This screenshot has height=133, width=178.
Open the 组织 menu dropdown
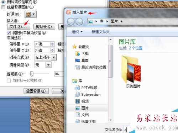coord(77,32)
